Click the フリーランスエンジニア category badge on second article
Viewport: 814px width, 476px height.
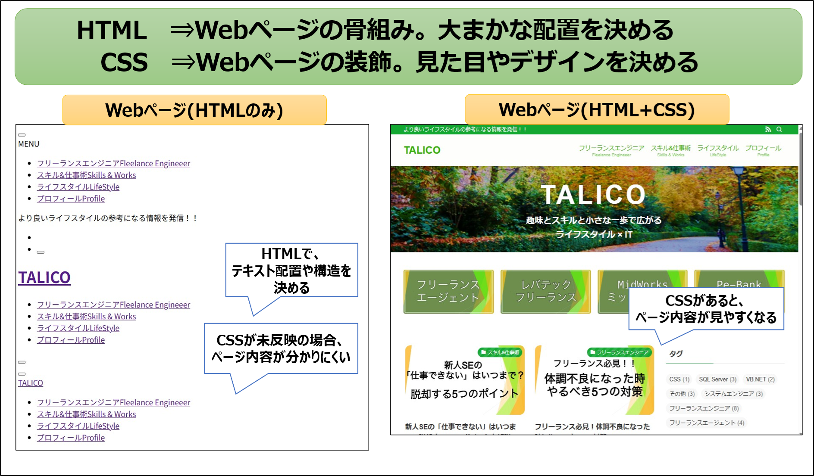pos(619,352)
